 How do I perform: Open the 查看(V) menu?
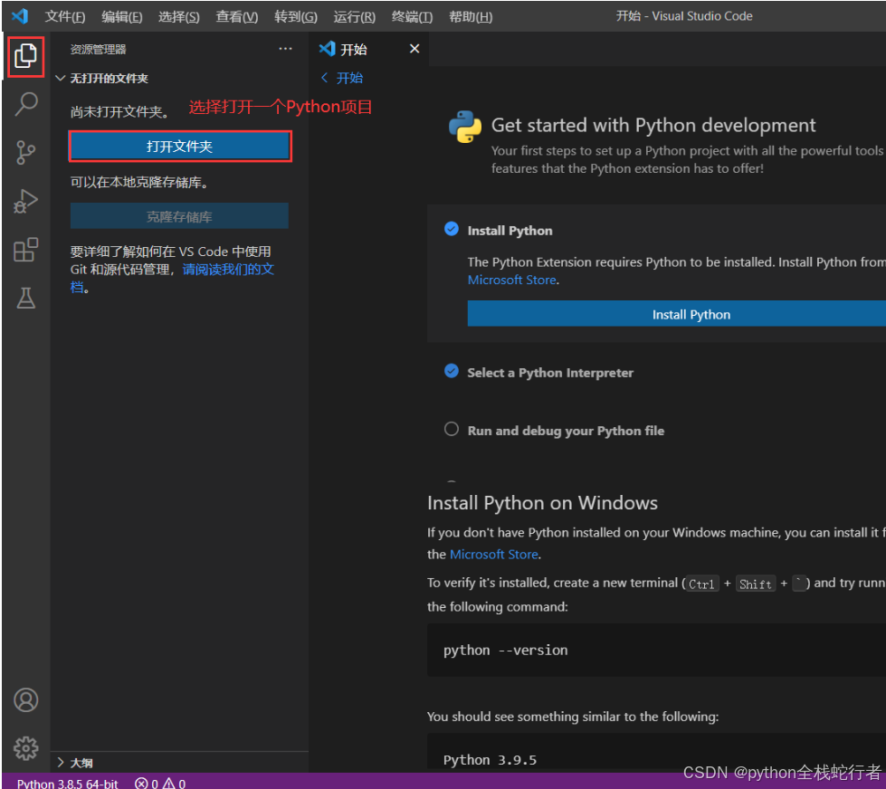pyautogui.click(x=237, y=16)
